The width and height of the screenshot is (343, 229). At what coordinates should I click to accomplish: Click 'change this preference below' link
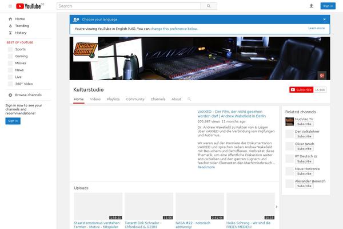174,29
